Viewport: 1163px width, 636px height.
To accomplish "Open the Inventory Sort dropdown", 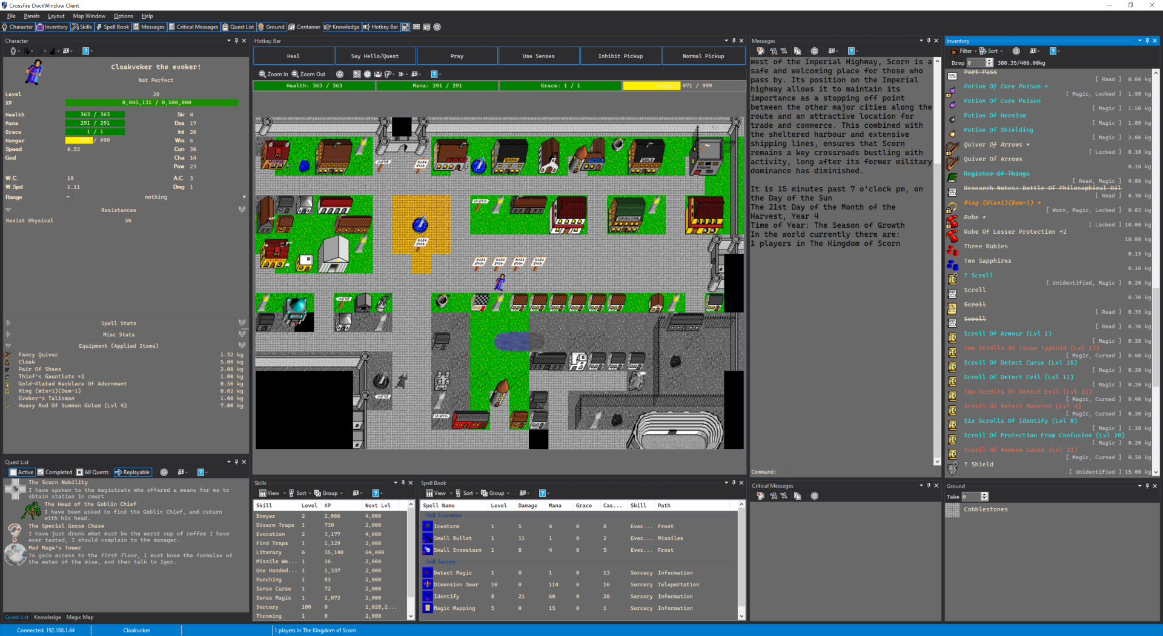I will tap(991, 51).
